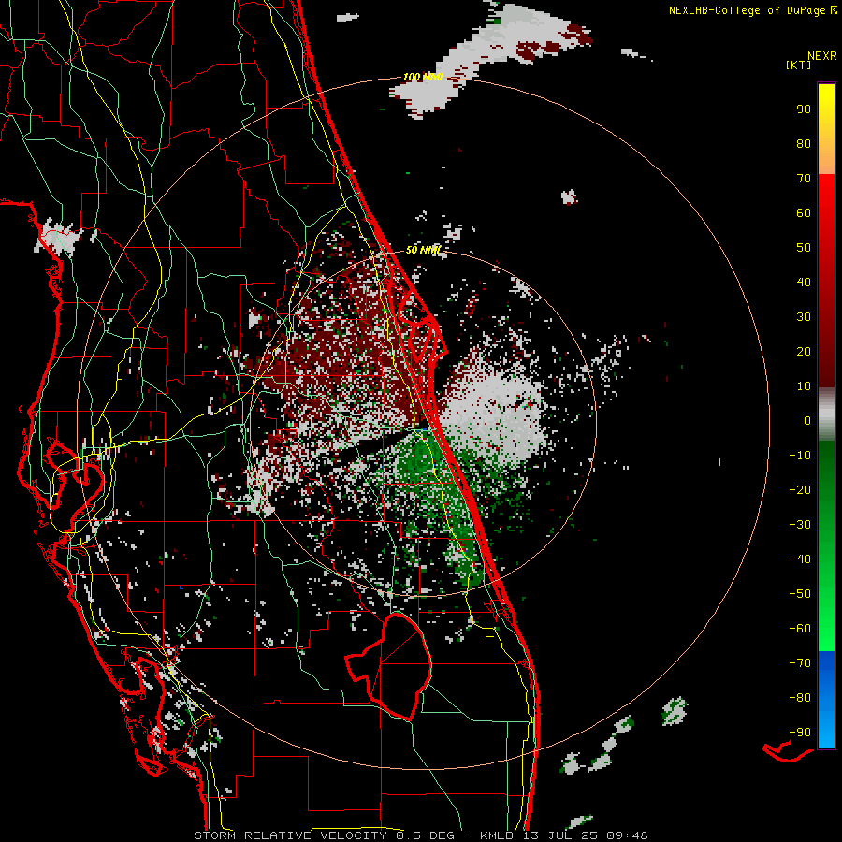Click the 10 value on velocity scale
Screen dimensions: 842x842
(x=804, y=386)
